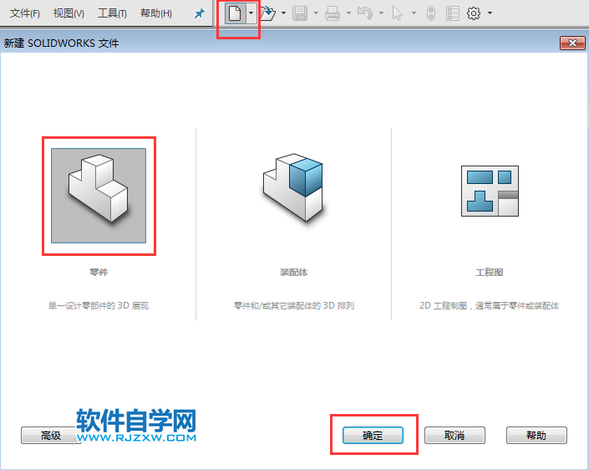Screen dimensions: 589x470
Task: Pin the menu bar with pushpin
Action: [199, 13]
